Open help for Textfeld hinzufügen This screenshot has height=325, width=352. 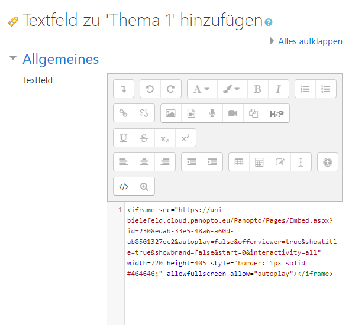[x=269, y=22]
